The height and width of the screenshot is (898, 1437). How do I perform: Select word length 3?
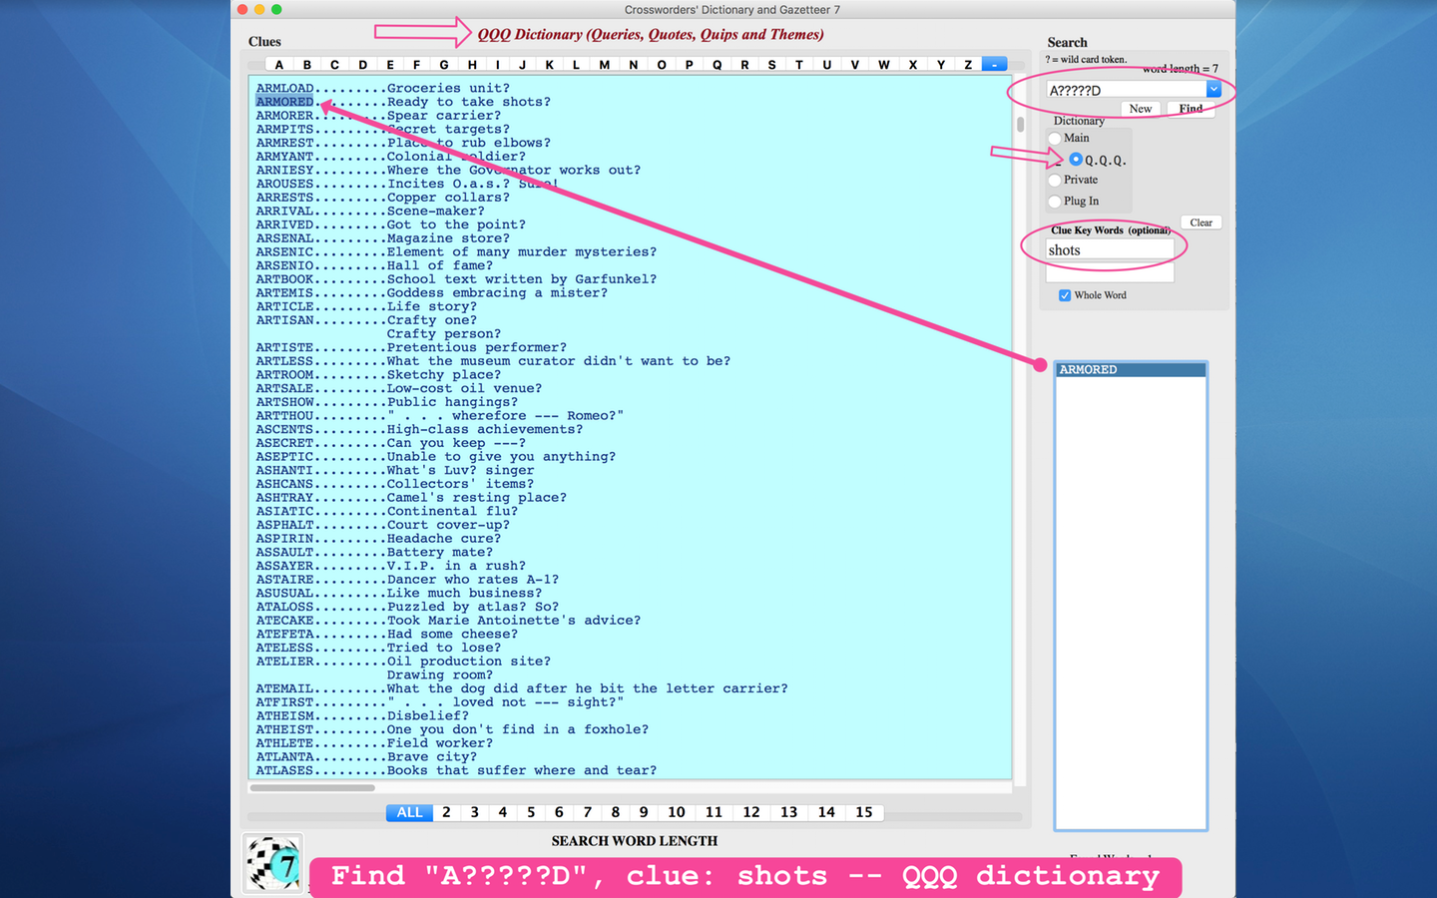[x=474, y=813]
